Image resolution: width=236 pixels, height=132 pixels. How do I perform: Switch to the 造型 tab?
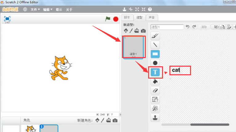click(x=139, y=17)
